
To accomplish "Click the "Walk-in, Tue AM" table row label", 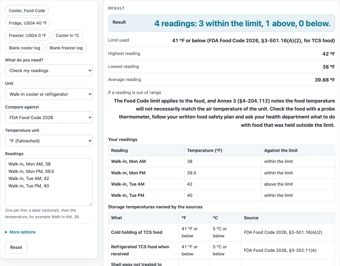I will point(128,184).
